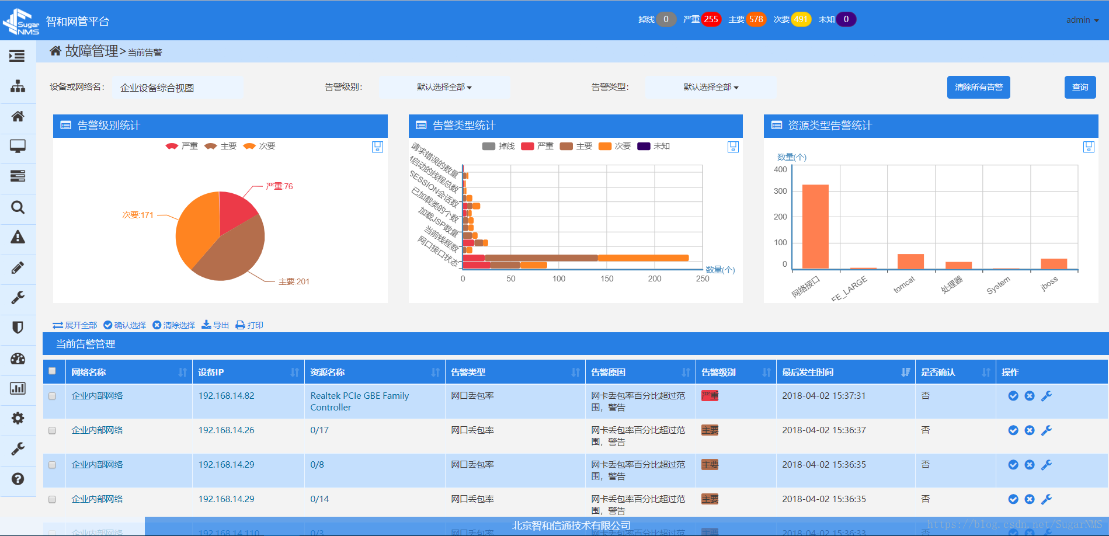Click the magnifier search icon in sidebar

pyautogui.click(x=18, y=207)
